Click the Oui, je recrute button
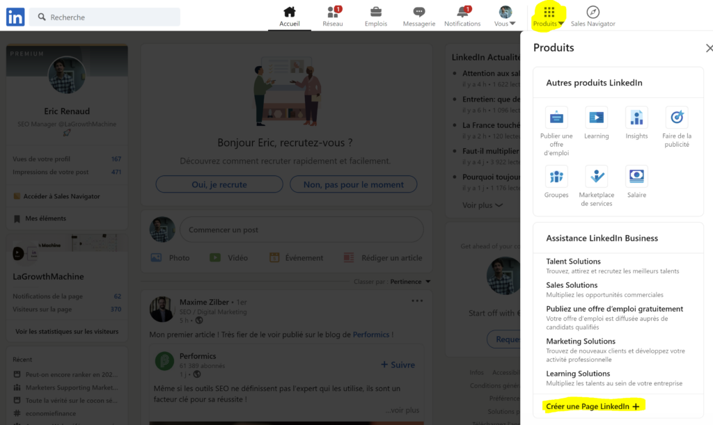Viewport: 713px width, 425px height. click(x=219, y=184)
